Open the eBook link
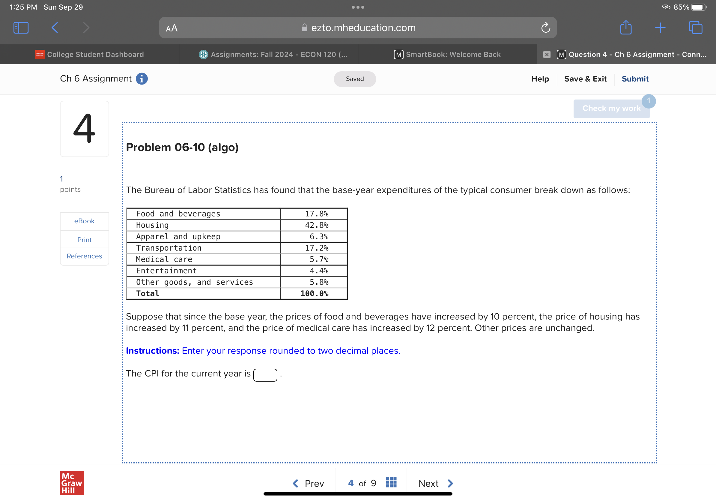The width and height of the screenshot is (716, 500). point(84,221)
